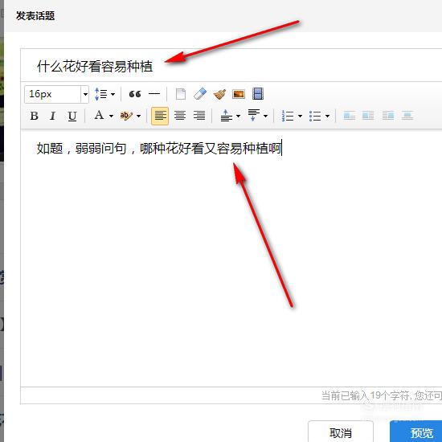
Task: Open line height dropdown arrow
Action: tap(113, 94)
